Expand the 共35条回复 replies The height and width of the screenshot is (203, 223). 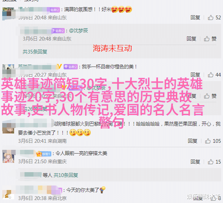coord(35,52)
